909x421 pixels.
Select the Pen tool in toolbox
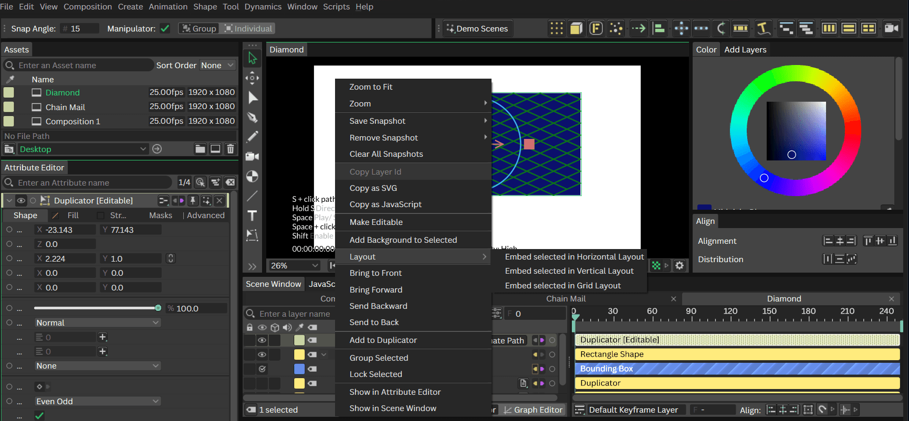click(x=253, y=117)
